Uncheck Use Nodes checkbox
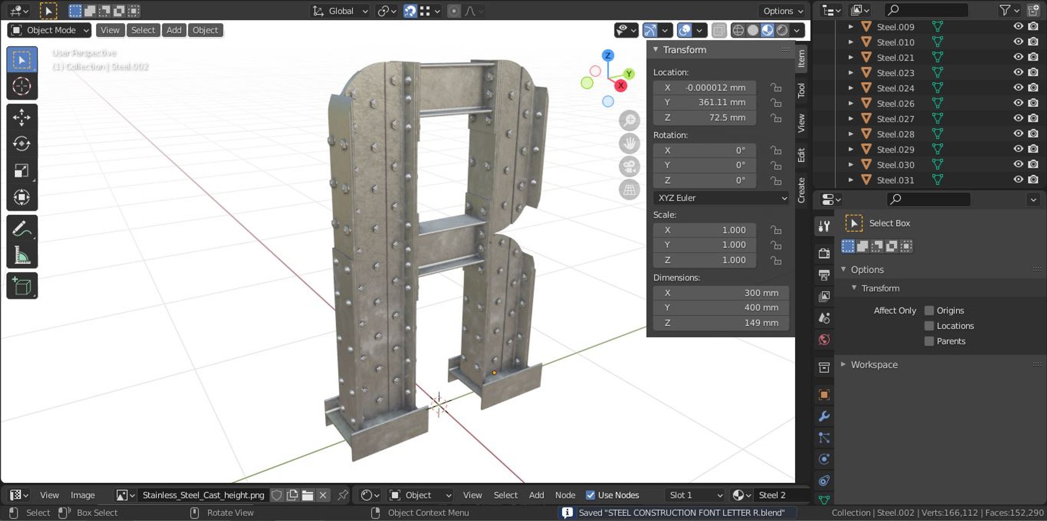 pos(590,495)
